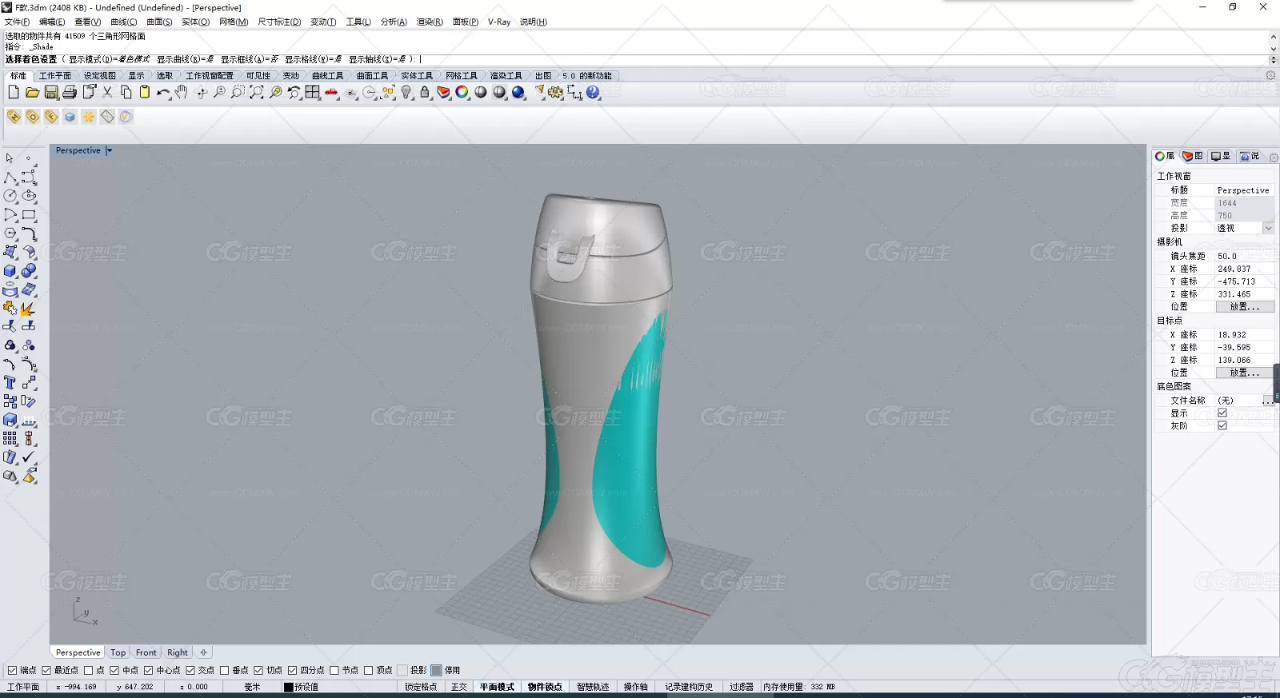The height and width of the screenshot is (698, 1280).
Task: Click the blue render sphere icon
Action: click(x=518, y=93)
